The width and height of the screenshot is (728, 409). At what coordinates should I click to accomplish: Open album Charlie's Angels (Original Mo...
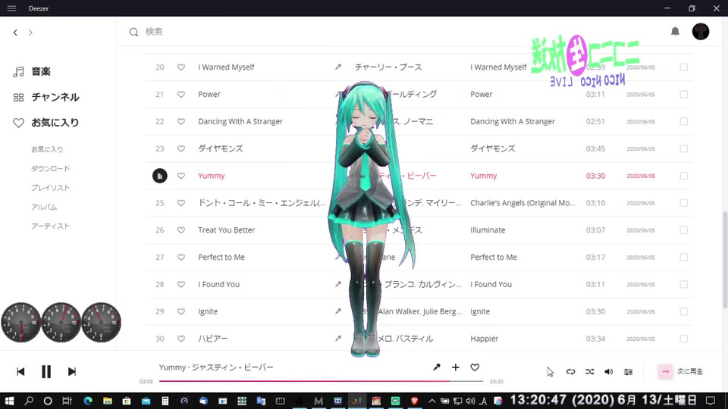522,203
